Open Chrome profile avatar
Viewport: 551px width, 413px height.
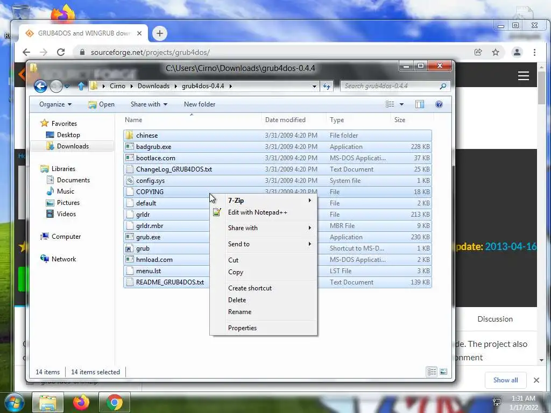[517, 52]
